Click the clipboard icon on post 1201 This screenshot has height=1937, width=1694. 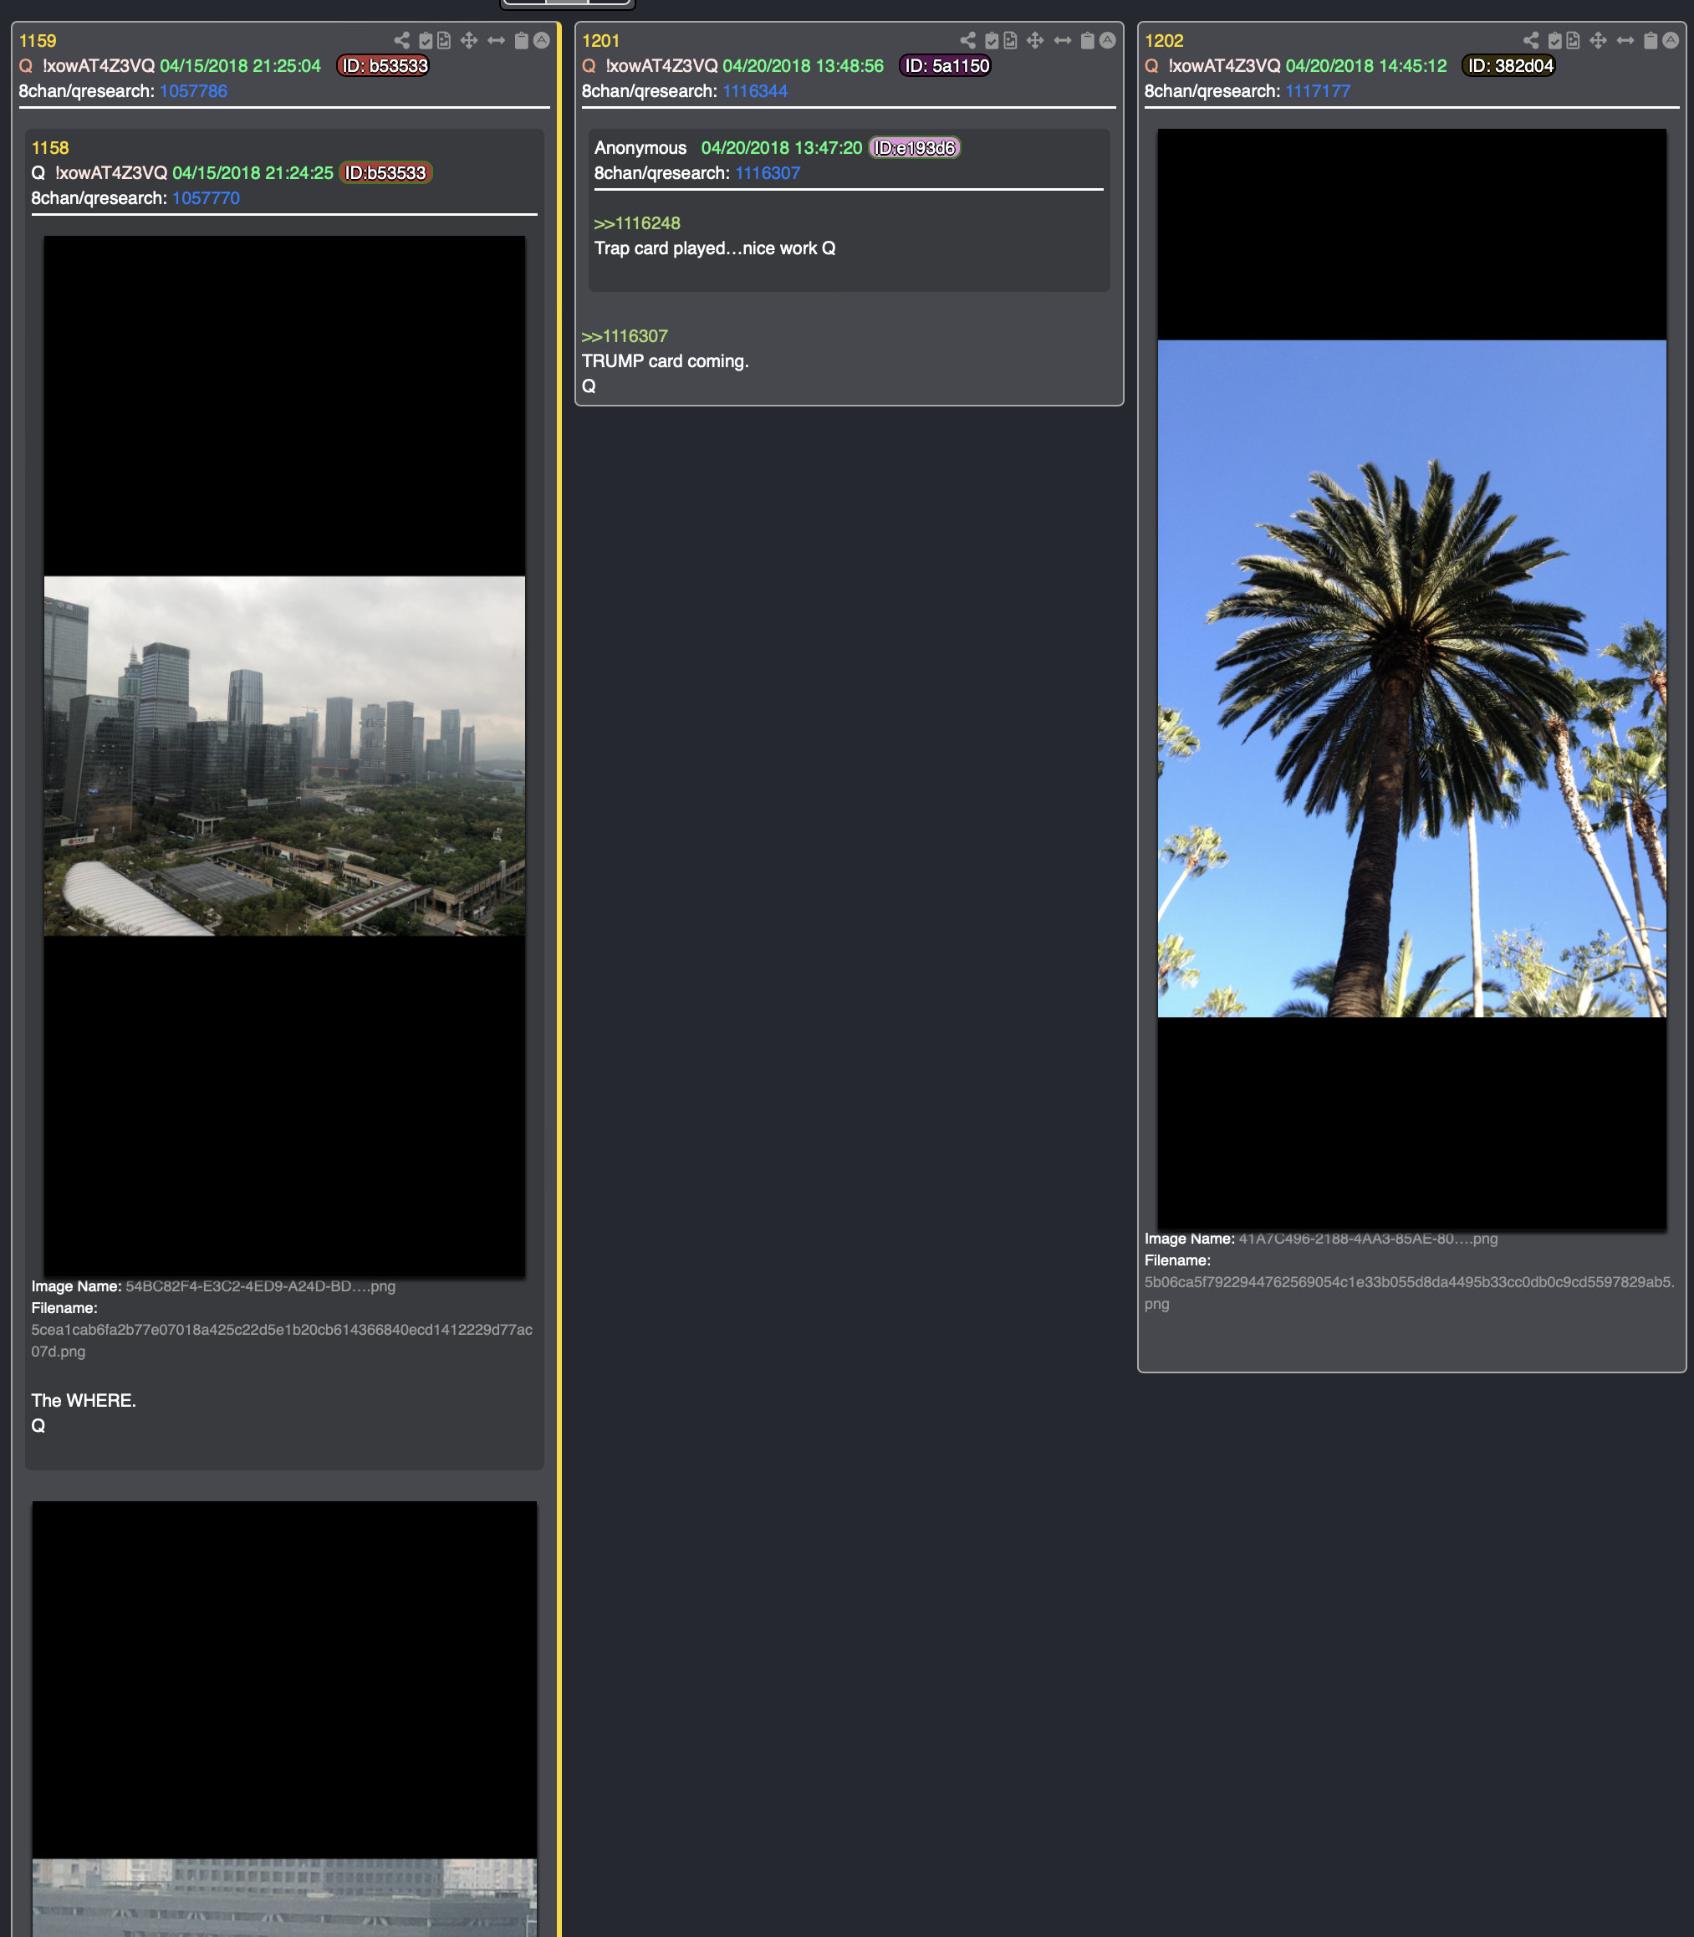tap(1087, 41)
